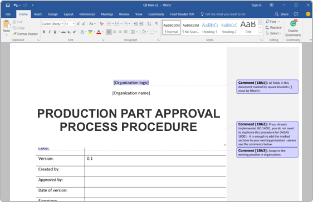This screenshot has height=202, width=313.
Task: Center align the paragraph
Action: (114, 32)
